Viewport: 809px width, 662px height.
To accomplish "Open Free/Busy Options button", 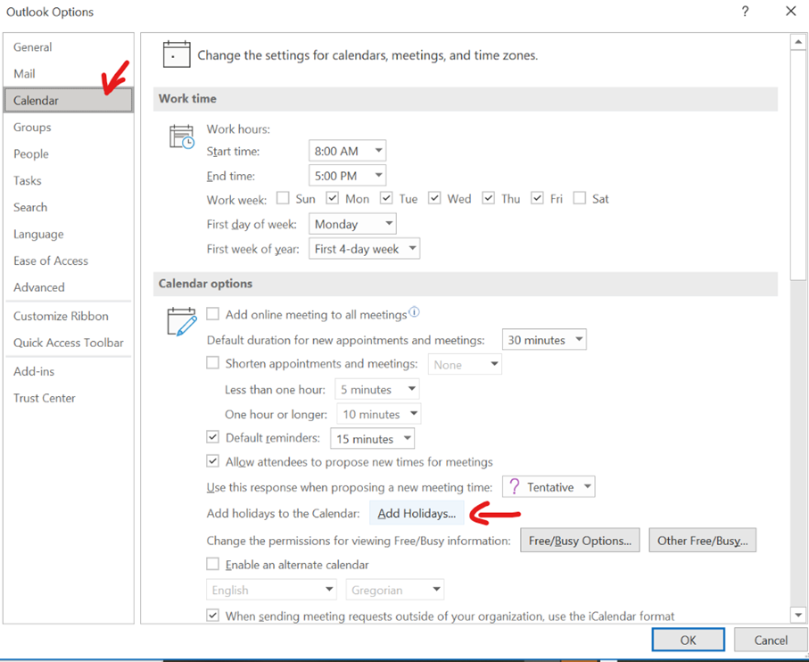I will (x=580, y=541).
